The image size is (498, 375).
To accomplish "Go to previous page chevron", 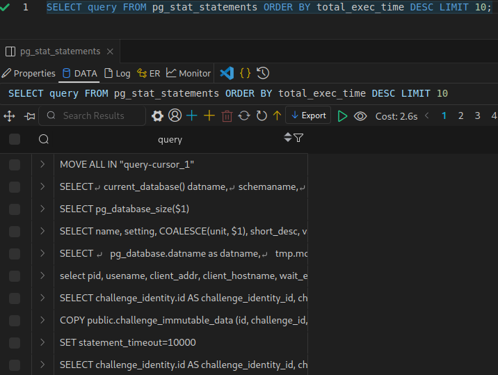I will tap(427, 115).
